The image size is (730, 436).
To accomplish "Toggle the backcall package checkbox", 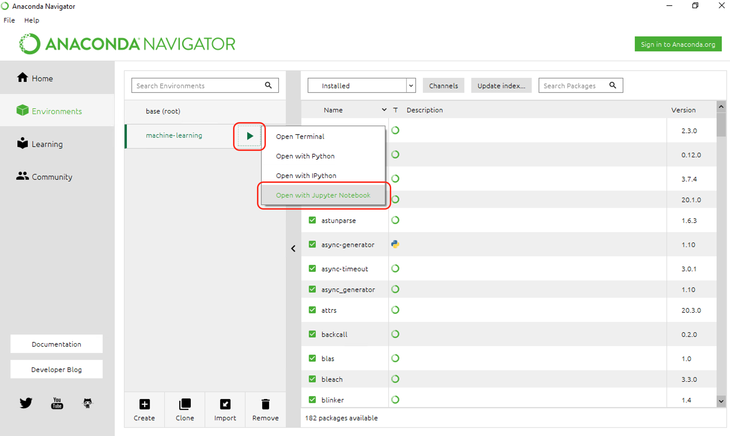I will [x=312, y=334].
